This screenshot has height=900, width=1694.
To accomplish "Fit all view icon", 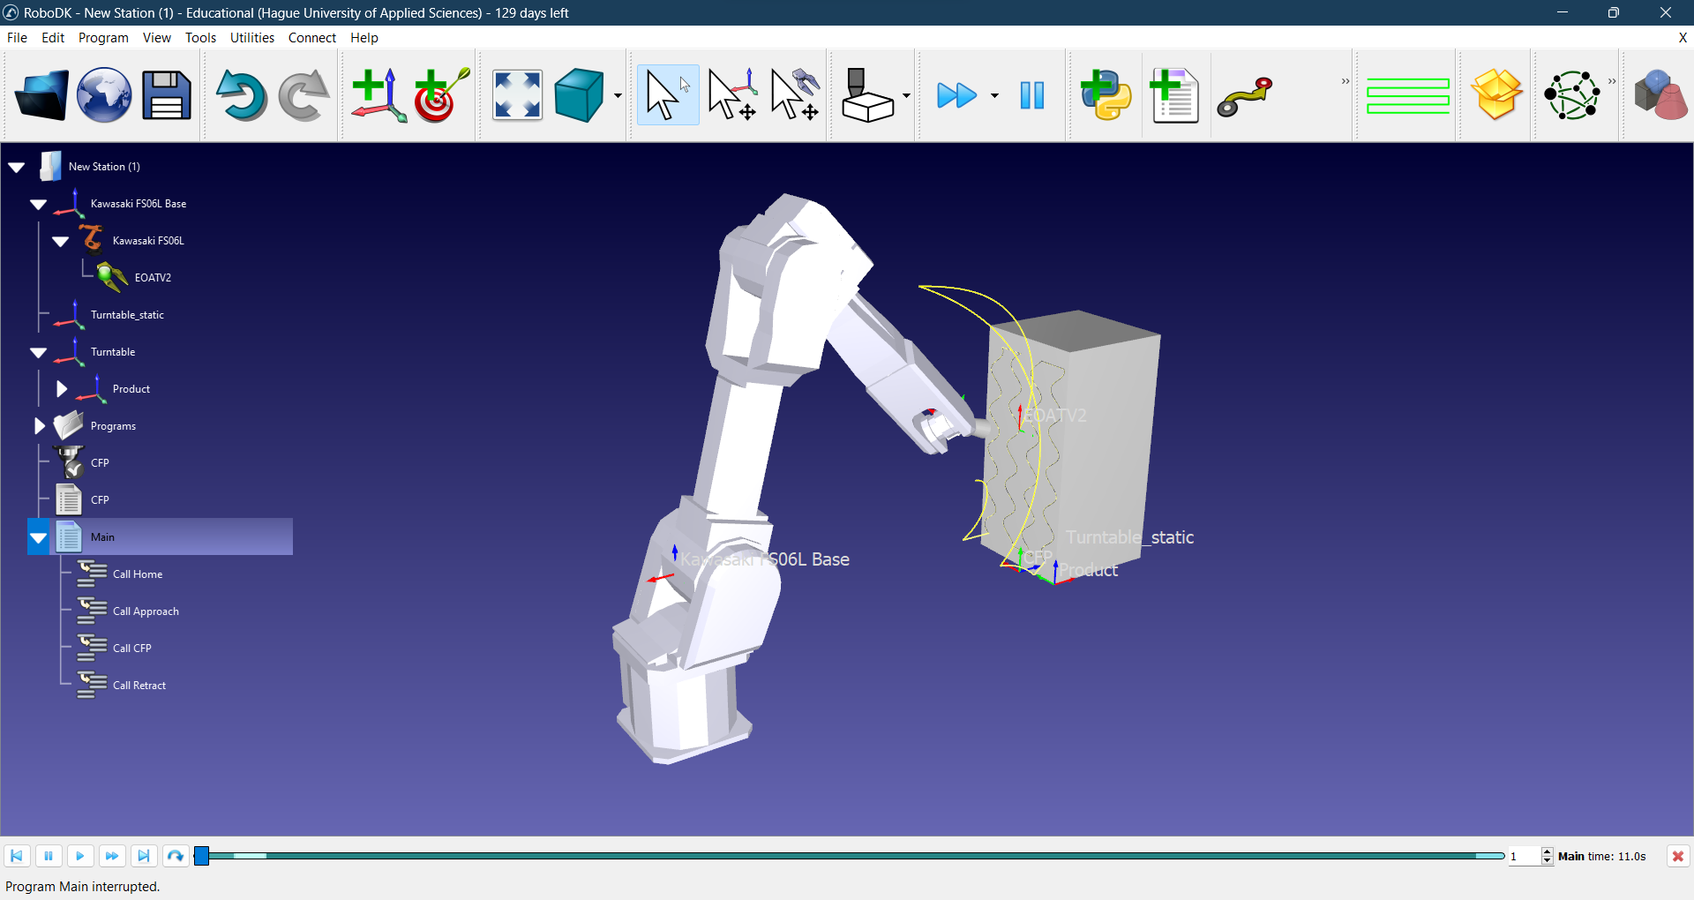I will pos(517,95).
